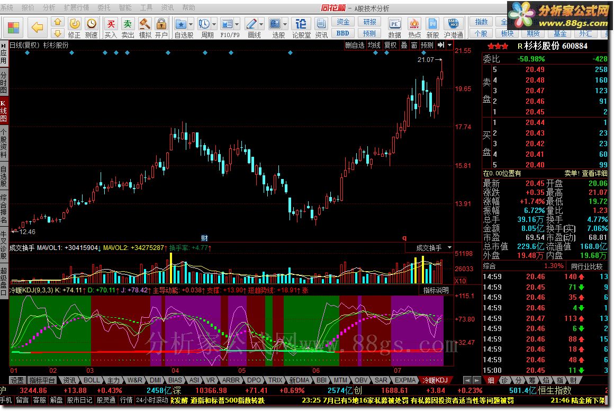
Task: Click the colorful four-square home icon
Action: [x=13, y=28]
